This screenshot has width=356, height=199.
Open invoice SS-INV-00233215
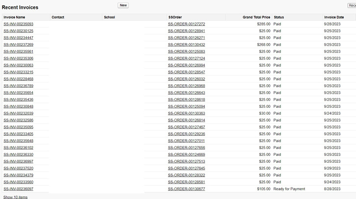pyautogui.click(x=19, y=72)
